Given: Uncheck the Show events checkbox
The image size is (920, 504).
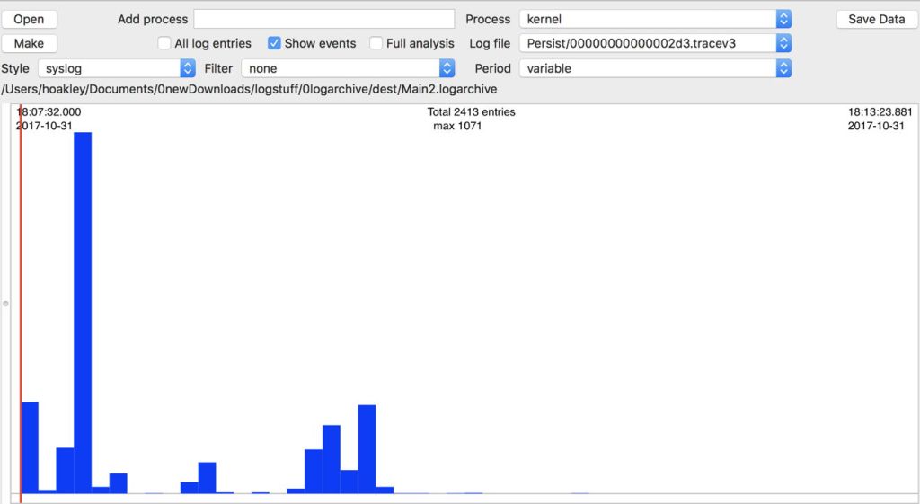Looking at the screenshot, I should (x=275, y=43).
